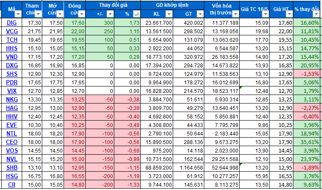This screenshot has height=190, width=322.
Task: Select NVL market cap 29.251.568
Action: coord(222,159)
